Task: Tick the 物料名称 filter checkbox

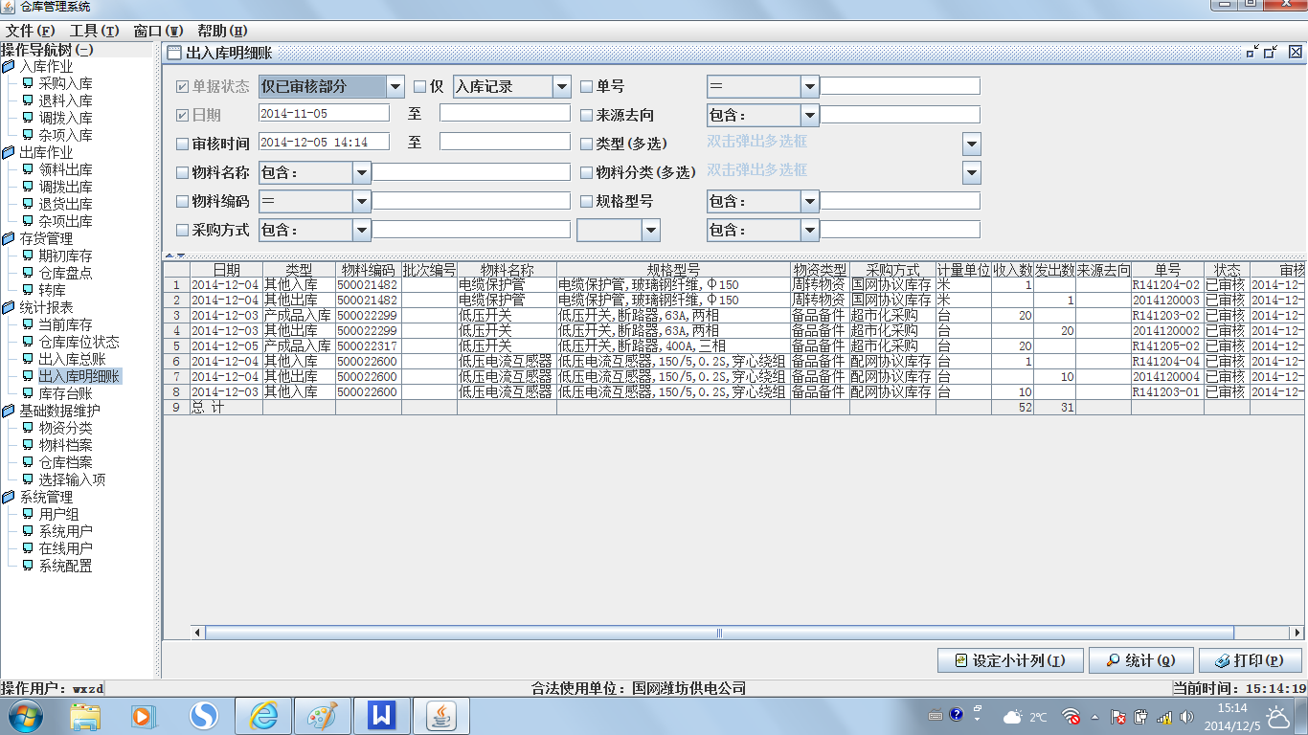Action: coord(183,173)
